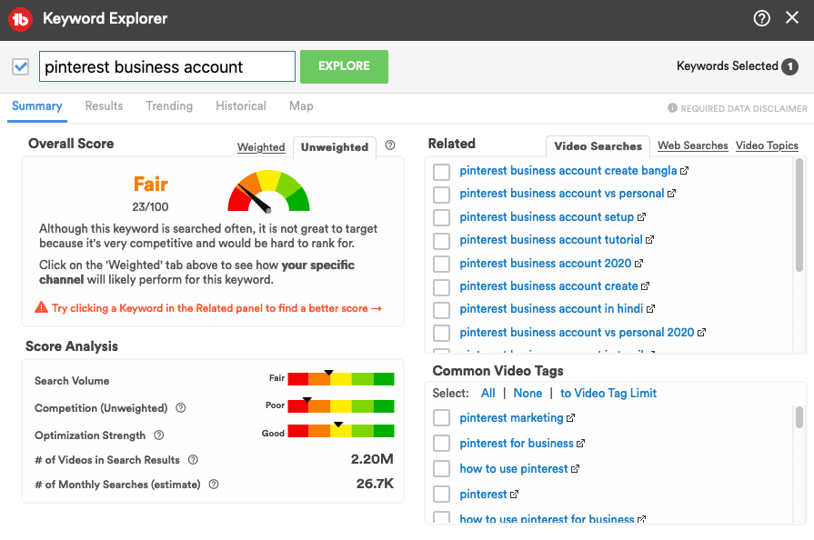The width and height of the screenshot is (814, 540).
Task: Check 'pinterest business account create bangla' checkbox
Action: pos(441,172)
